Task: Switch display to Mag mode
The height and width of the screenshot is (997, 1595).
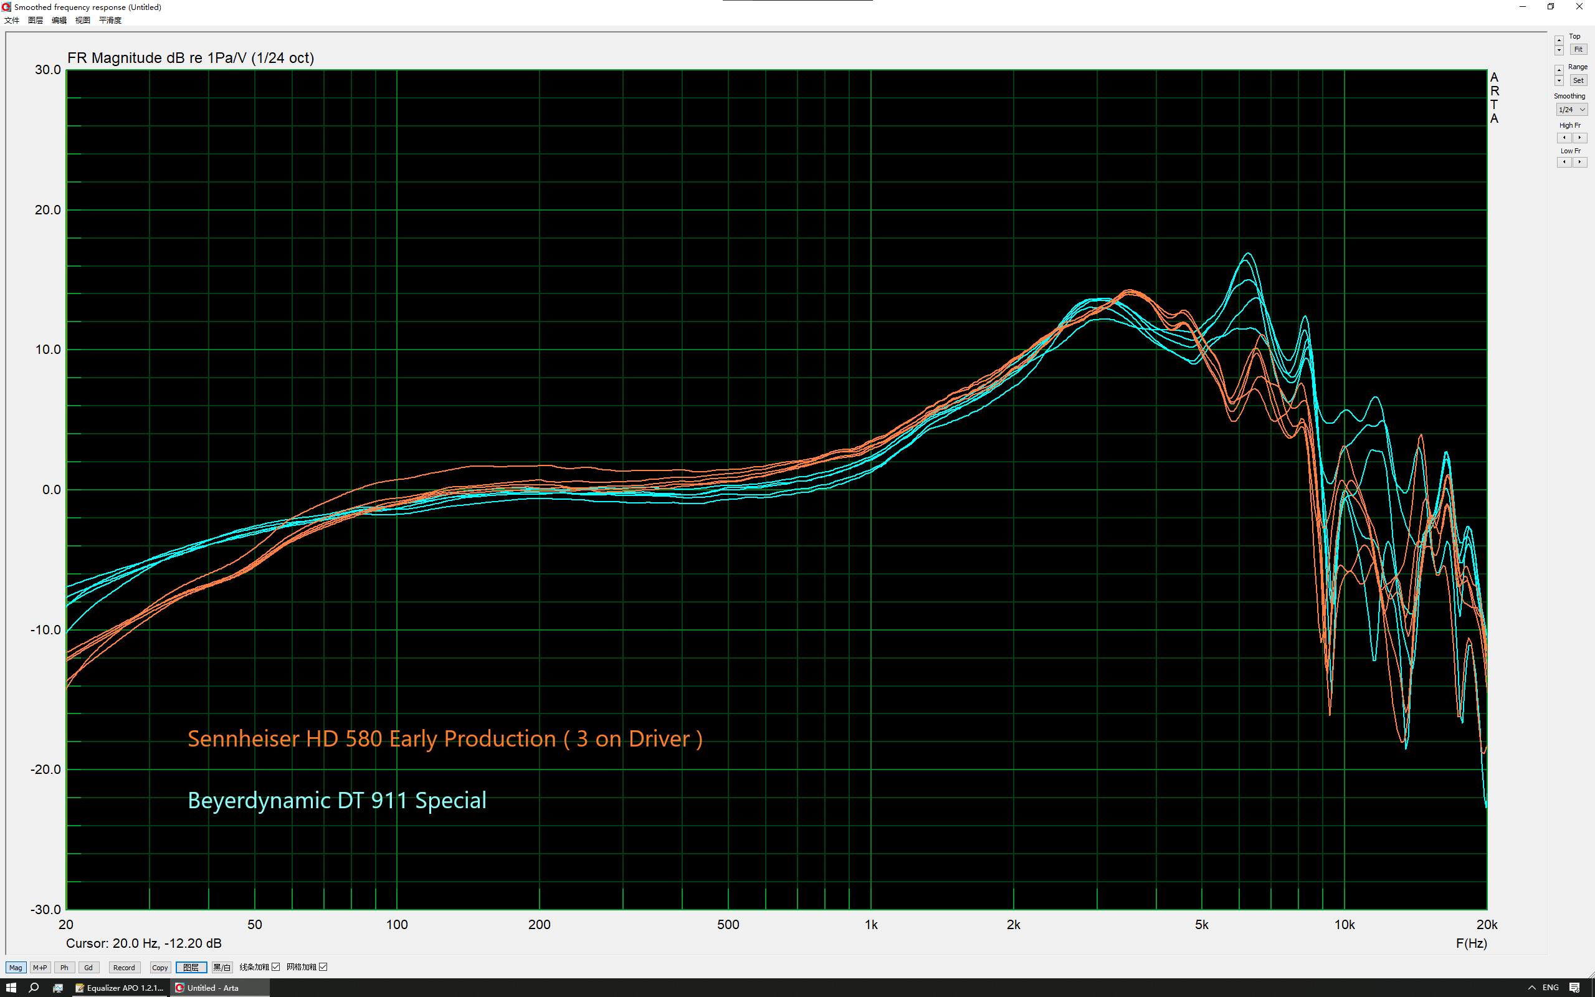Action: tap(16, 967)
